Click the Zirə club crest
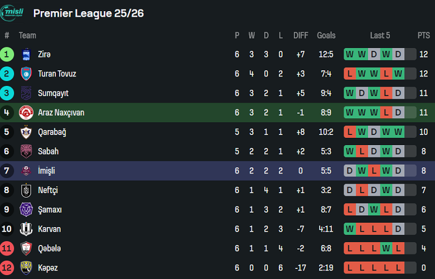Viewport: 435px width, 279px height. (26, 55)
